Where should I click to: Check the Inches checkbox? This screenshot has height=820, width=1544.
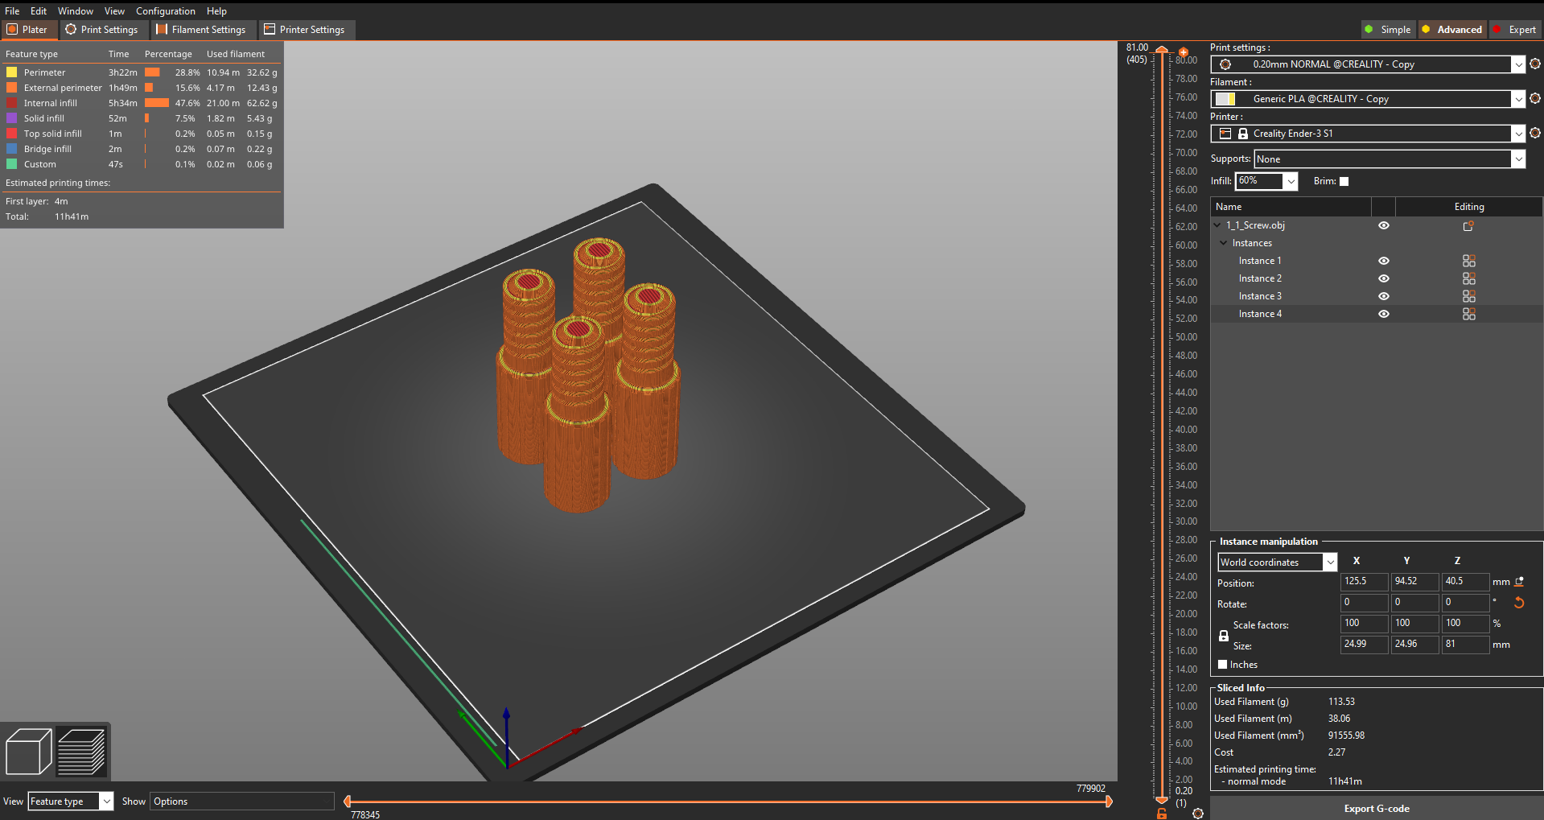[x=1223, y=665]
